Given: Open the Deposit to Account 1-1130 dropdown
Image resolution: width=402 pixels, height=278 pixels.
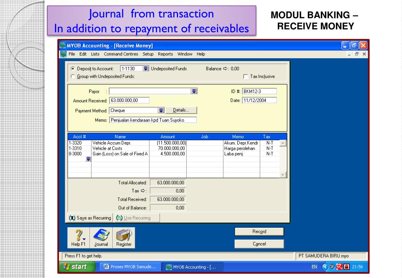Looking at the screenshot, I should click(x=146, y=68).
